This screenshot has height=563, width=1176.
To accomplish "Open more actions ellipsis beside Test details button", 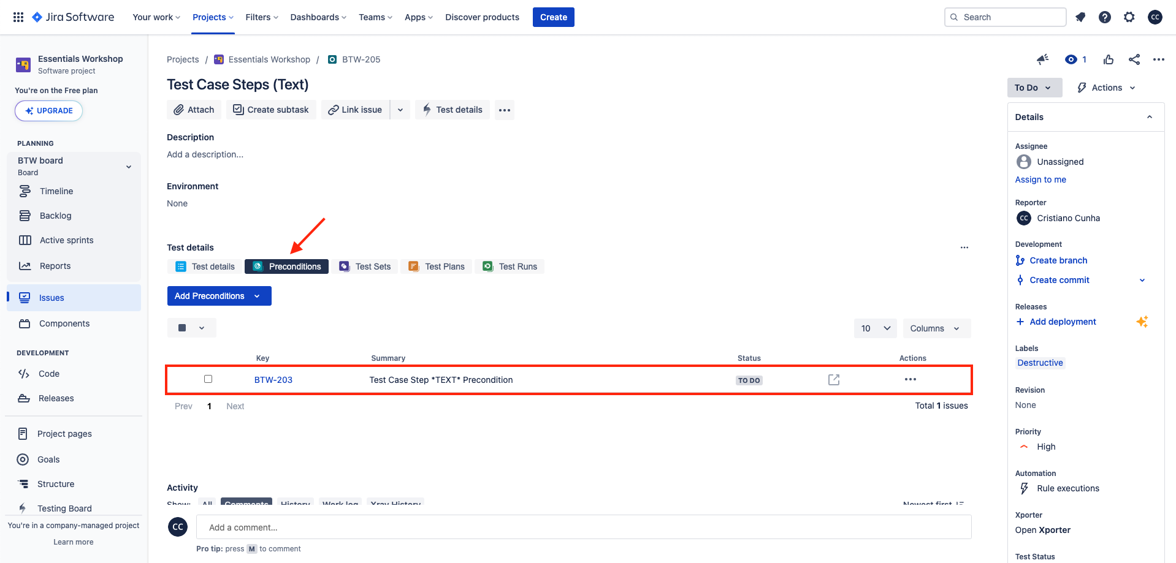I will (x=505, y=110).
